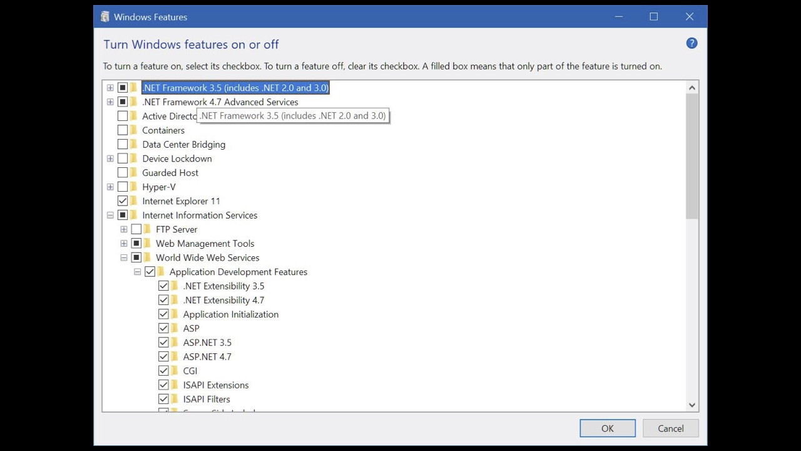
Task: Select the Application Initialization feature
Action: click(x=230, y=314)
